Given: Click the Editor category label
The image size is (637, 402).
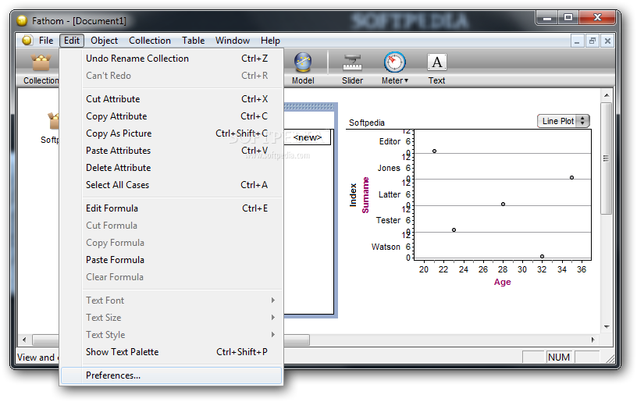Looking at the screenshot, I should coord(390,141).
